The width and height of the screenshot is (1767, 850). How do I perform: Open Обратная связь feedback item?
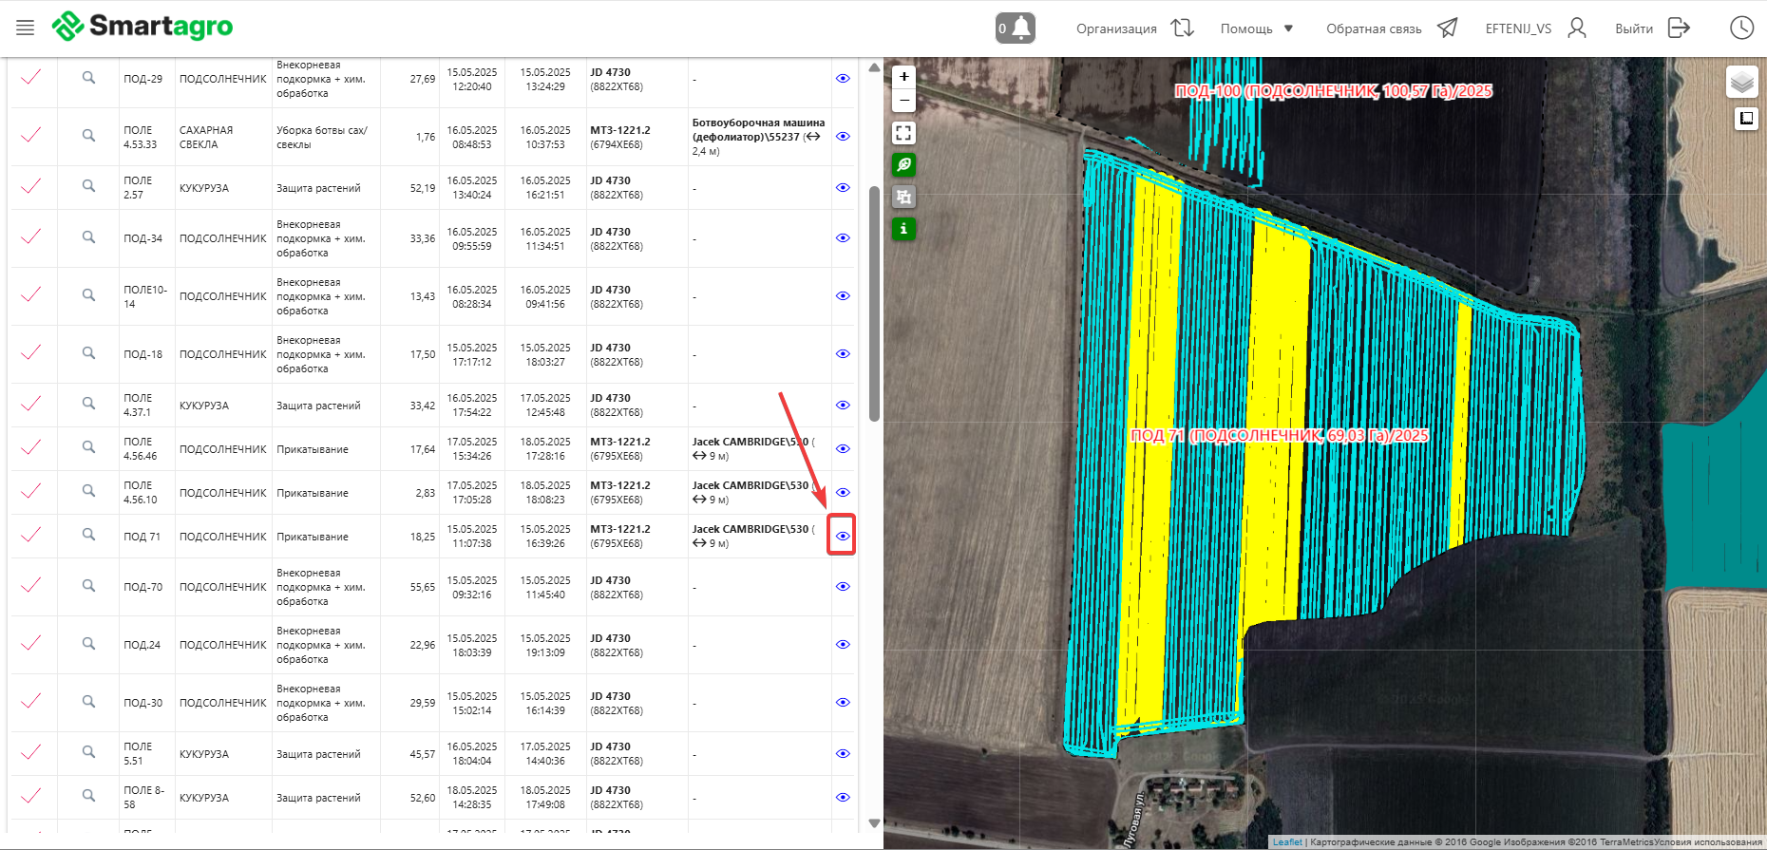coord(1391,28)
